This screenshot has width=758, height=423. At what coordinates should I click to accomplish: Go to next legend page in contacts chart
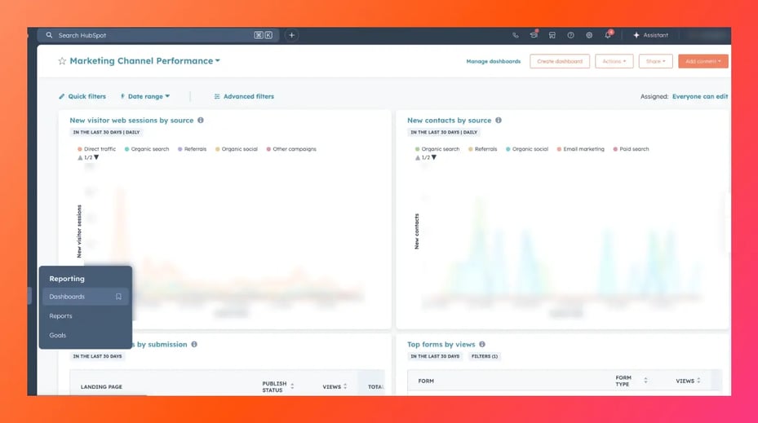(x=434, y=157)
